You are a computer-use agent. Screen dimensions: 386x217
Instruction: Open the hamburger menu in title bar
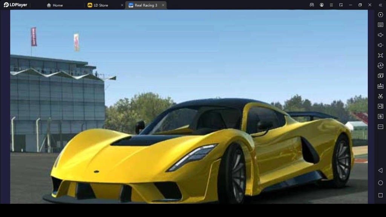click(331, 5)
